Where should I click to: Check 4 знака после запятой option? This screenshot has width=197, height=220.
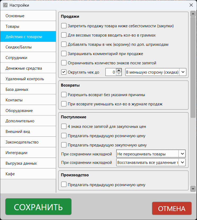pyautogui.click(x=64, y=127)
